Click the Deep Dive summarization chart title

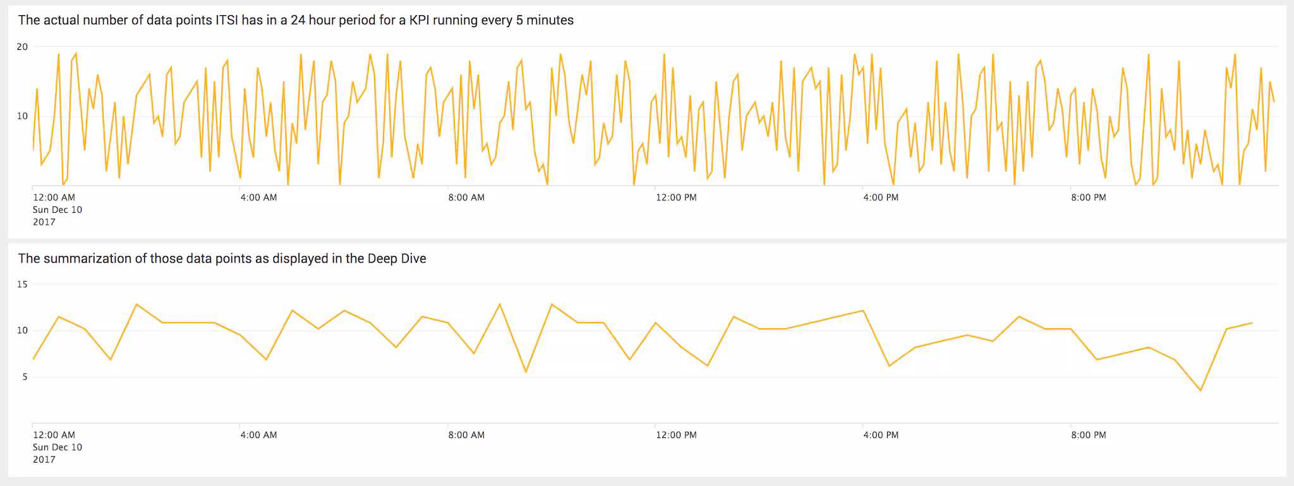222,259
